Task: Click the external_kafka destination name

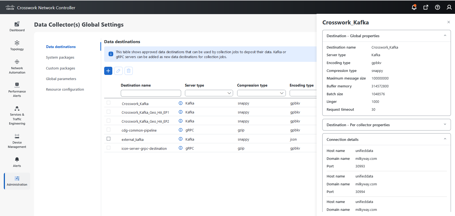Action: tap(132, 139)
